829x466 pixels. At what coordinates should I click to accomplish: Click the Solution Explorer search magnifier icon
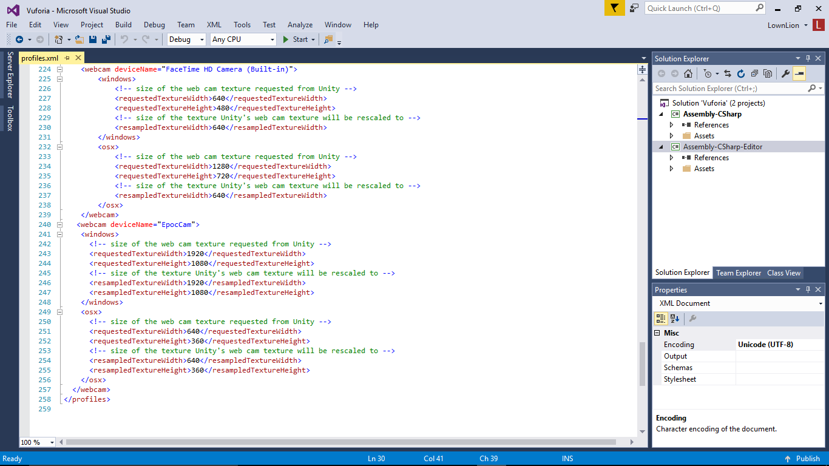coord(812,89)
